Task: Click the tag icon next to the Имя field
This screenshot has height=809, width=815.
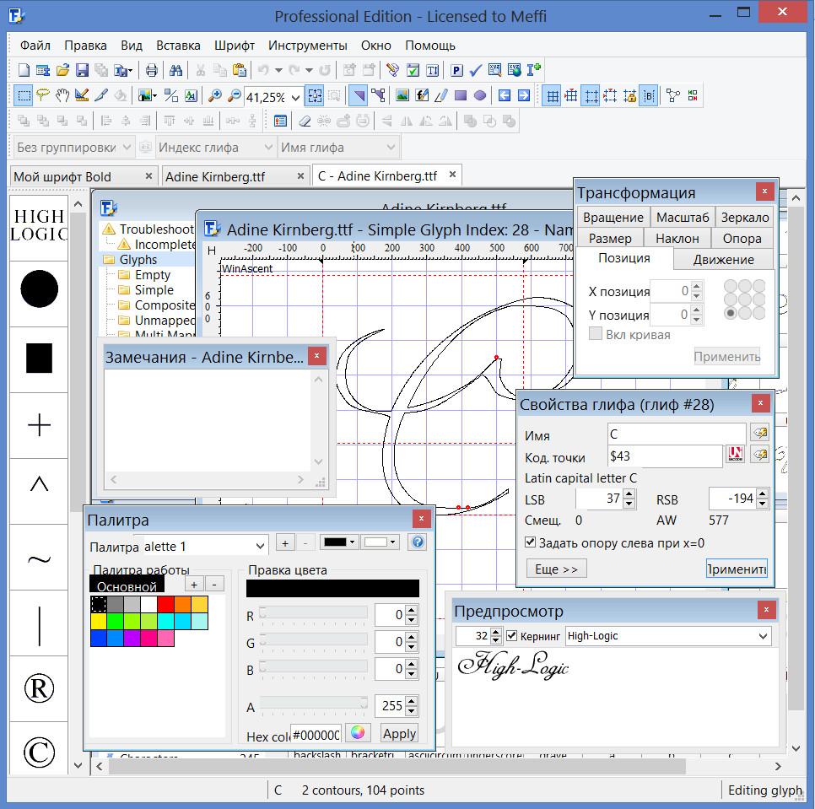Action: point(760,432)
